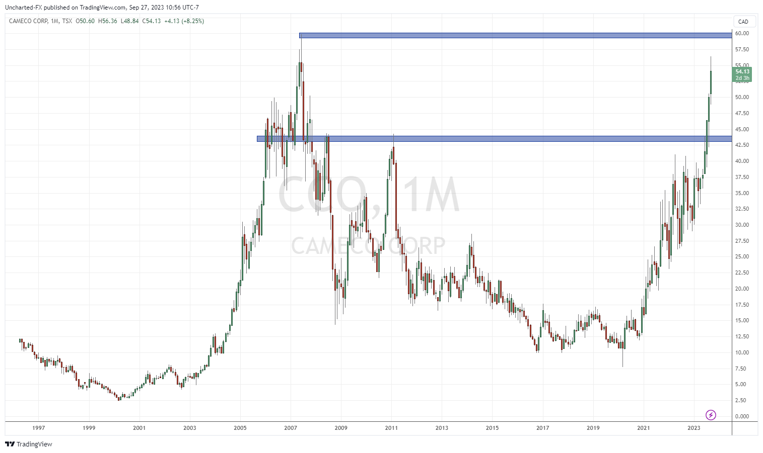763x453 pixels.
Task: Click the CAD currency label
Action: (x=743, y=22)
